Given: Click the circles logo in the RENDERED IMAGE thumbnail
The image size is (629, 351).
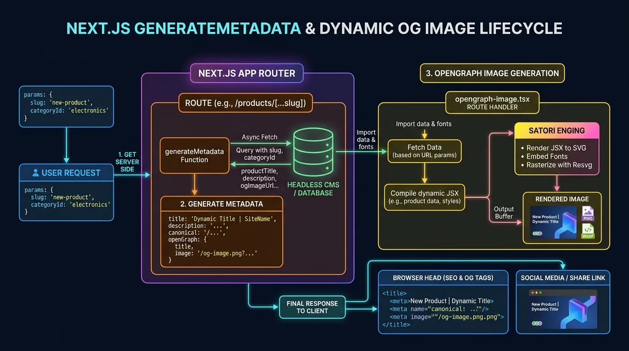Looking at the screenshot, I should (x=537, y=233).
